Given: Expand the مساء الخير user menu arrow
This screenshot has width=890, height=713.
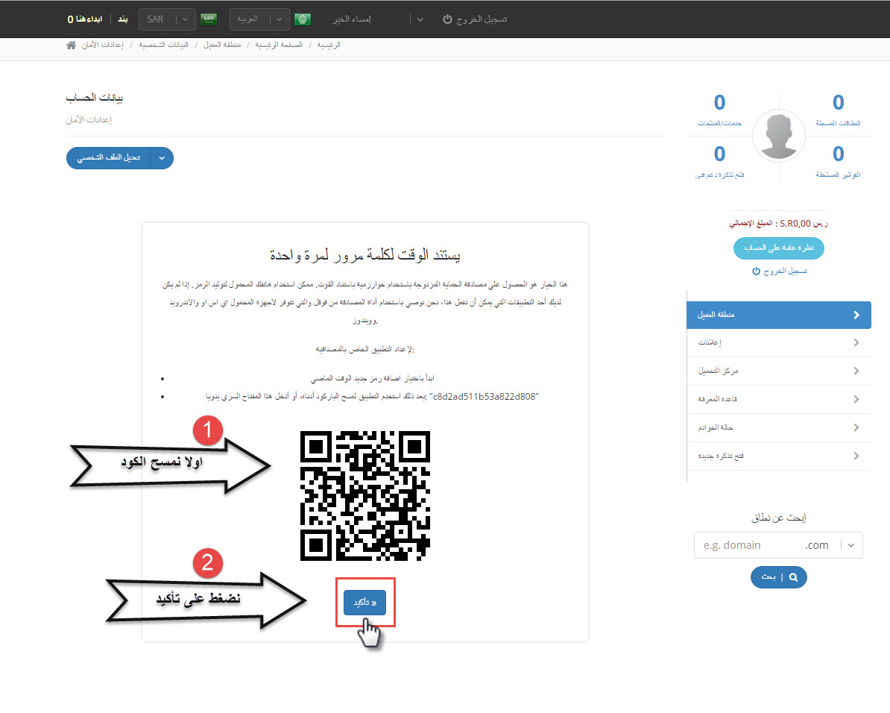Looking at the screenshot, I should pos(420,19).
